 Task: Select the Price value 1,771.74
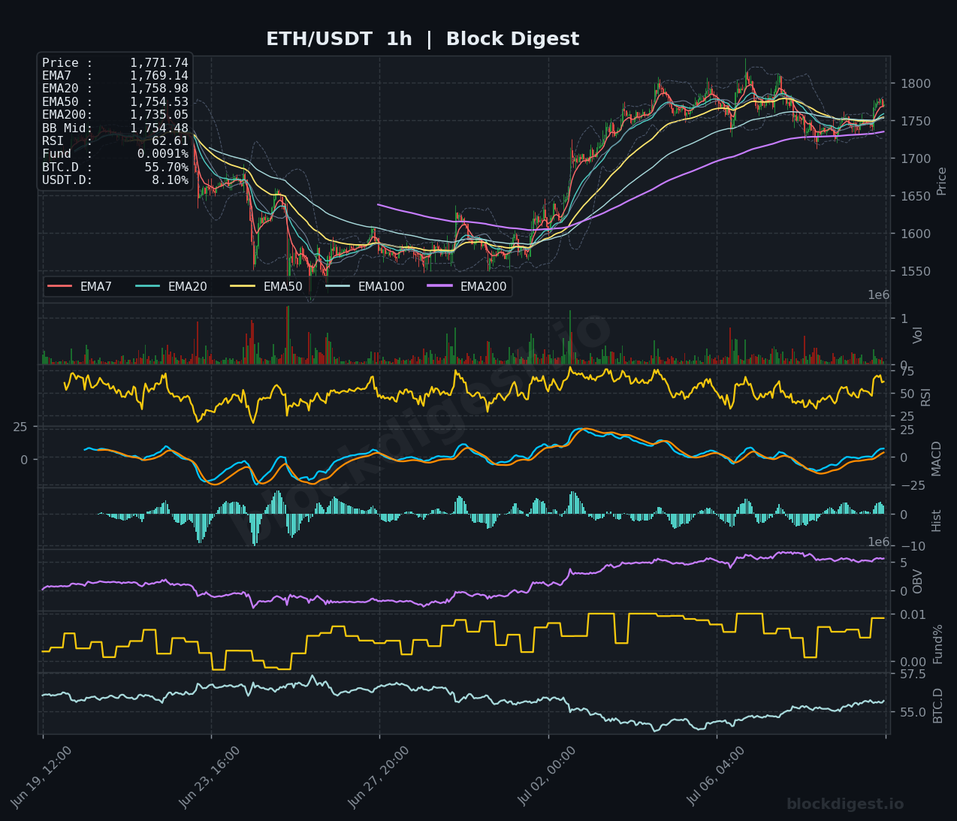coord(159,63)
